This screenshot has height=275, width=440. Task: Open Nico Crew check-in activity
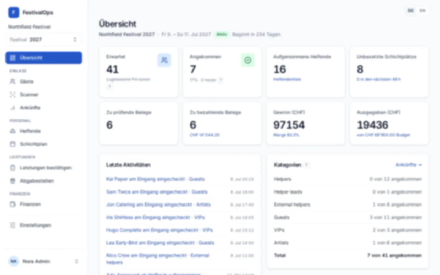pyautogui.click(x=158, y=259)
